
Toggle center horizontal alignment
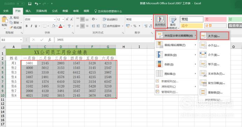click(83, 26)
